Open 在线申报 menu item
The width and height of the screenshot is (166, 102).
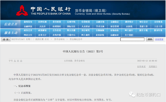57,35
